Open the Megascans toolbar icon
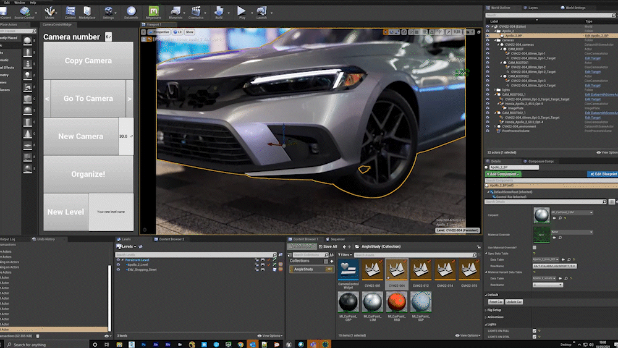618x348 pixels. (x=153, y=12)
